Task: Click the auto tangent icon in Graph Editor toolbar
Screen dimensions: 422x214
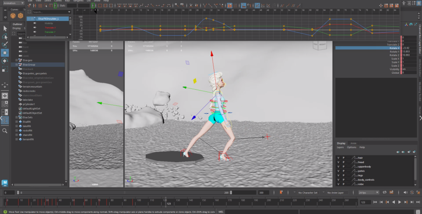Action: 119,5
